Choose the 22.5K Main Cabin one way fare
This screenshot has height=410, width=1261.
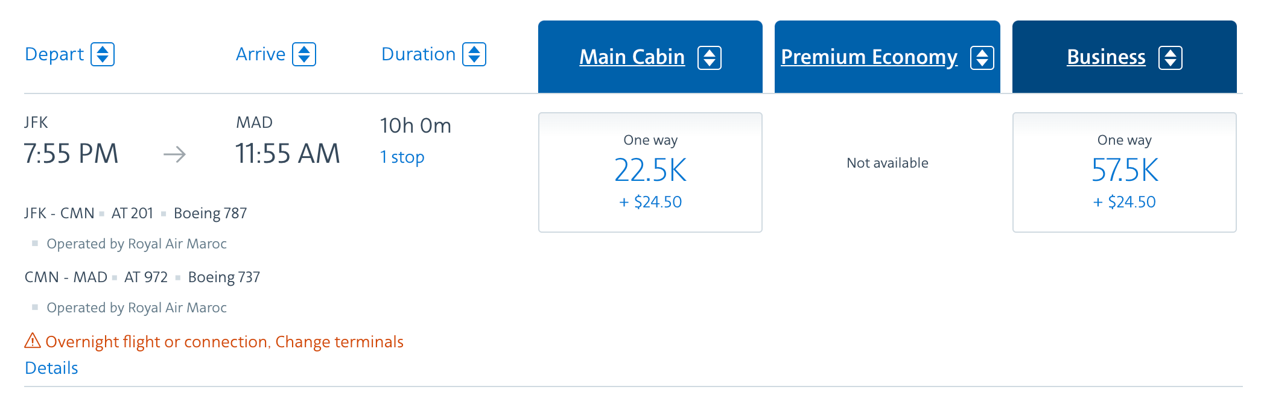pos(650,172)
